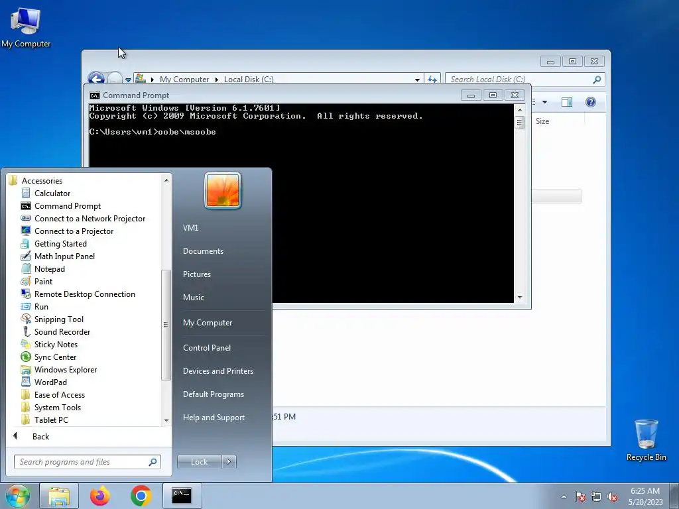Show hidden tray icons arrow
This screenshot has height=509, width=679.
click(564, 496)
